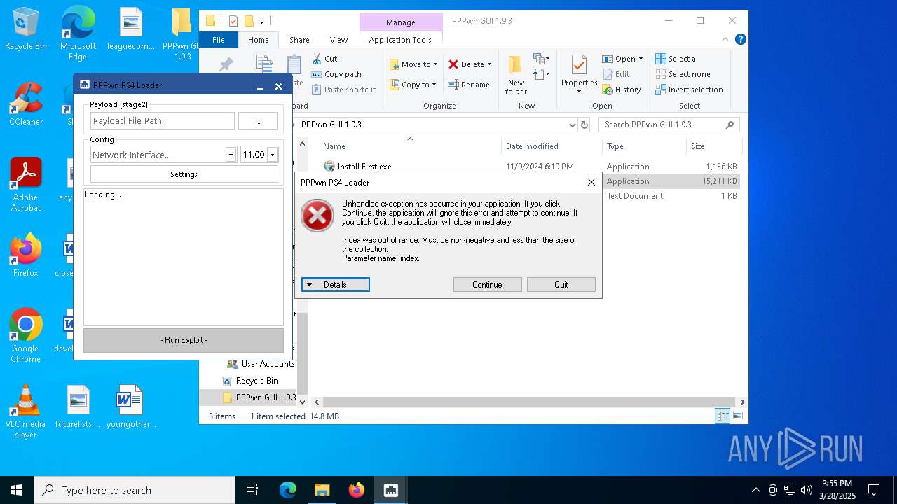Open File tab in Explorer
The width and height of the screenshot is (897, 504).
(x=219, y=40)
